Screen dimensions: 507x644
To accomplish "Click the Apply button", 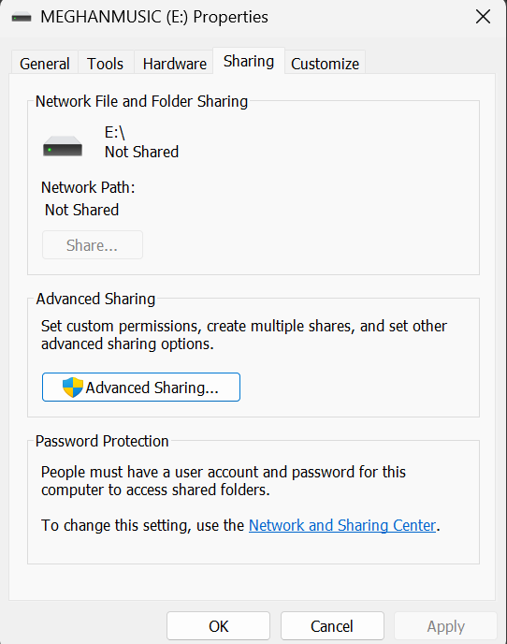I will pos(446,626).
